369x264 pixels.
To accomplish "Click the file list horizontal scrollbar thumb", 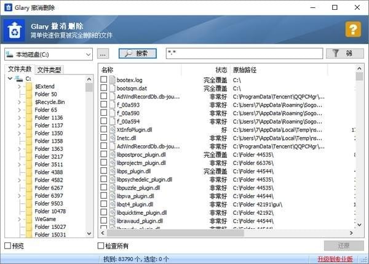I will tap(175, 233).
